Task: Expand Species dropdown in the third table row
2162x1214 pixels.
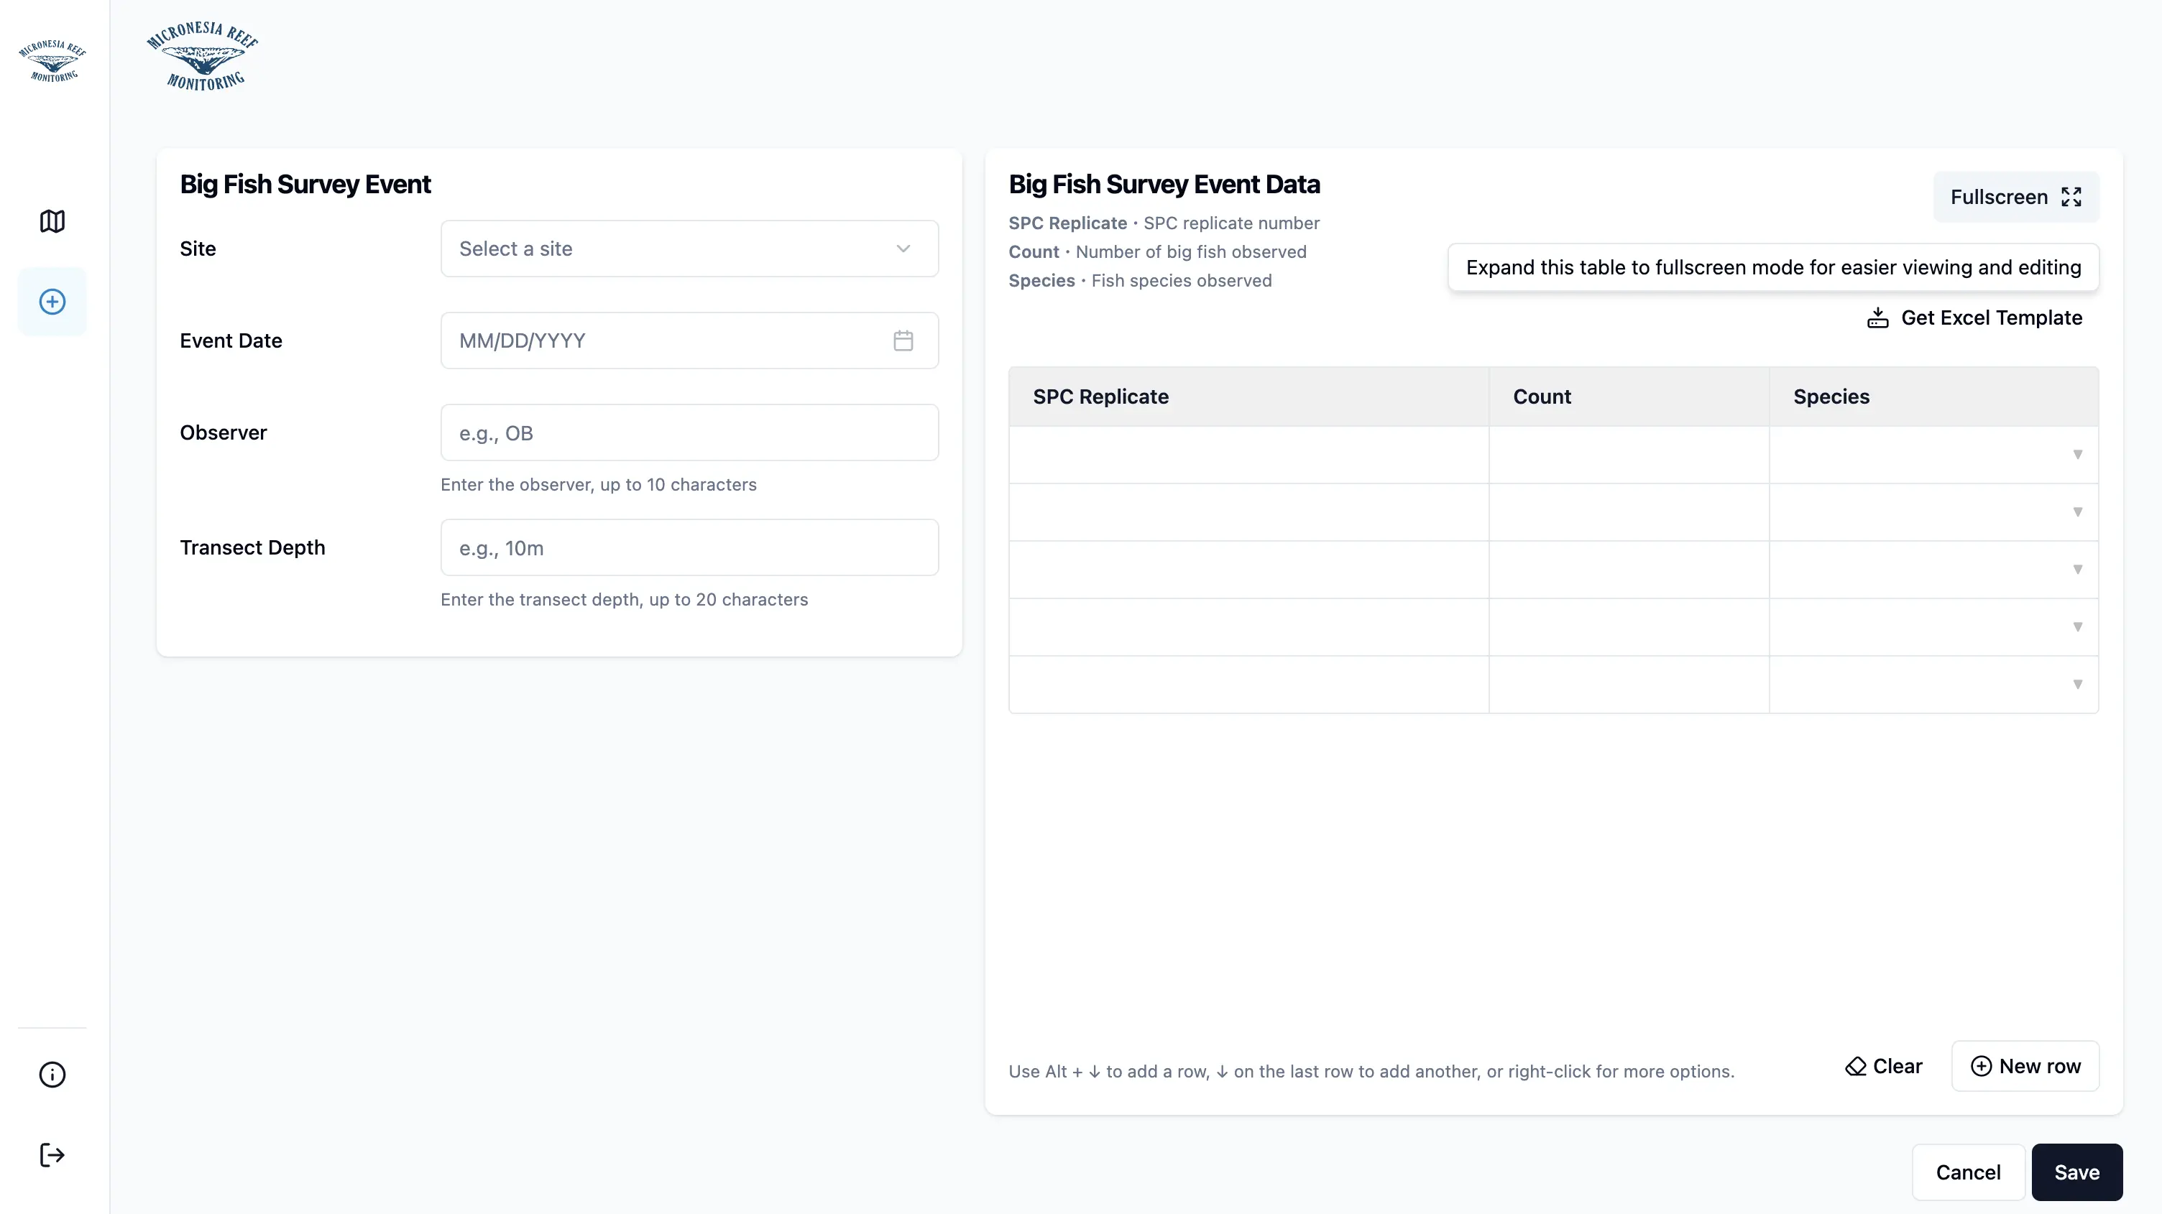Action: click(2077, 570)
